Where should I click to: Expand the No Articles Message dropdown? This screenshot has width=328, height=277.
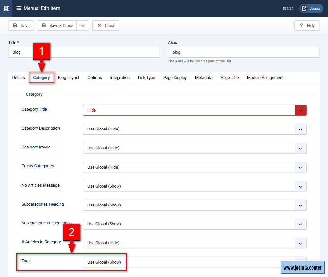coord(195,186)
